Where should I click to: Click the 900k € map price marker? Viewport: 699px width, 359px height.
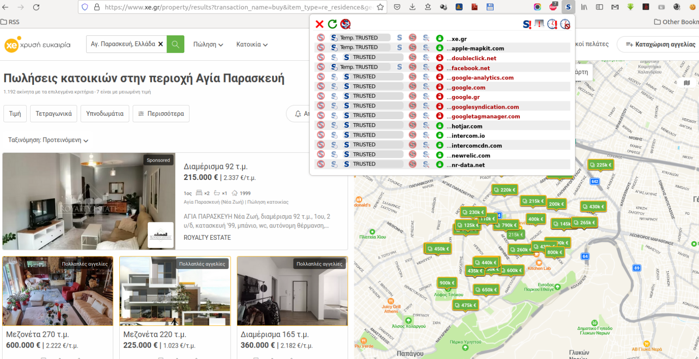coord(447,283)
